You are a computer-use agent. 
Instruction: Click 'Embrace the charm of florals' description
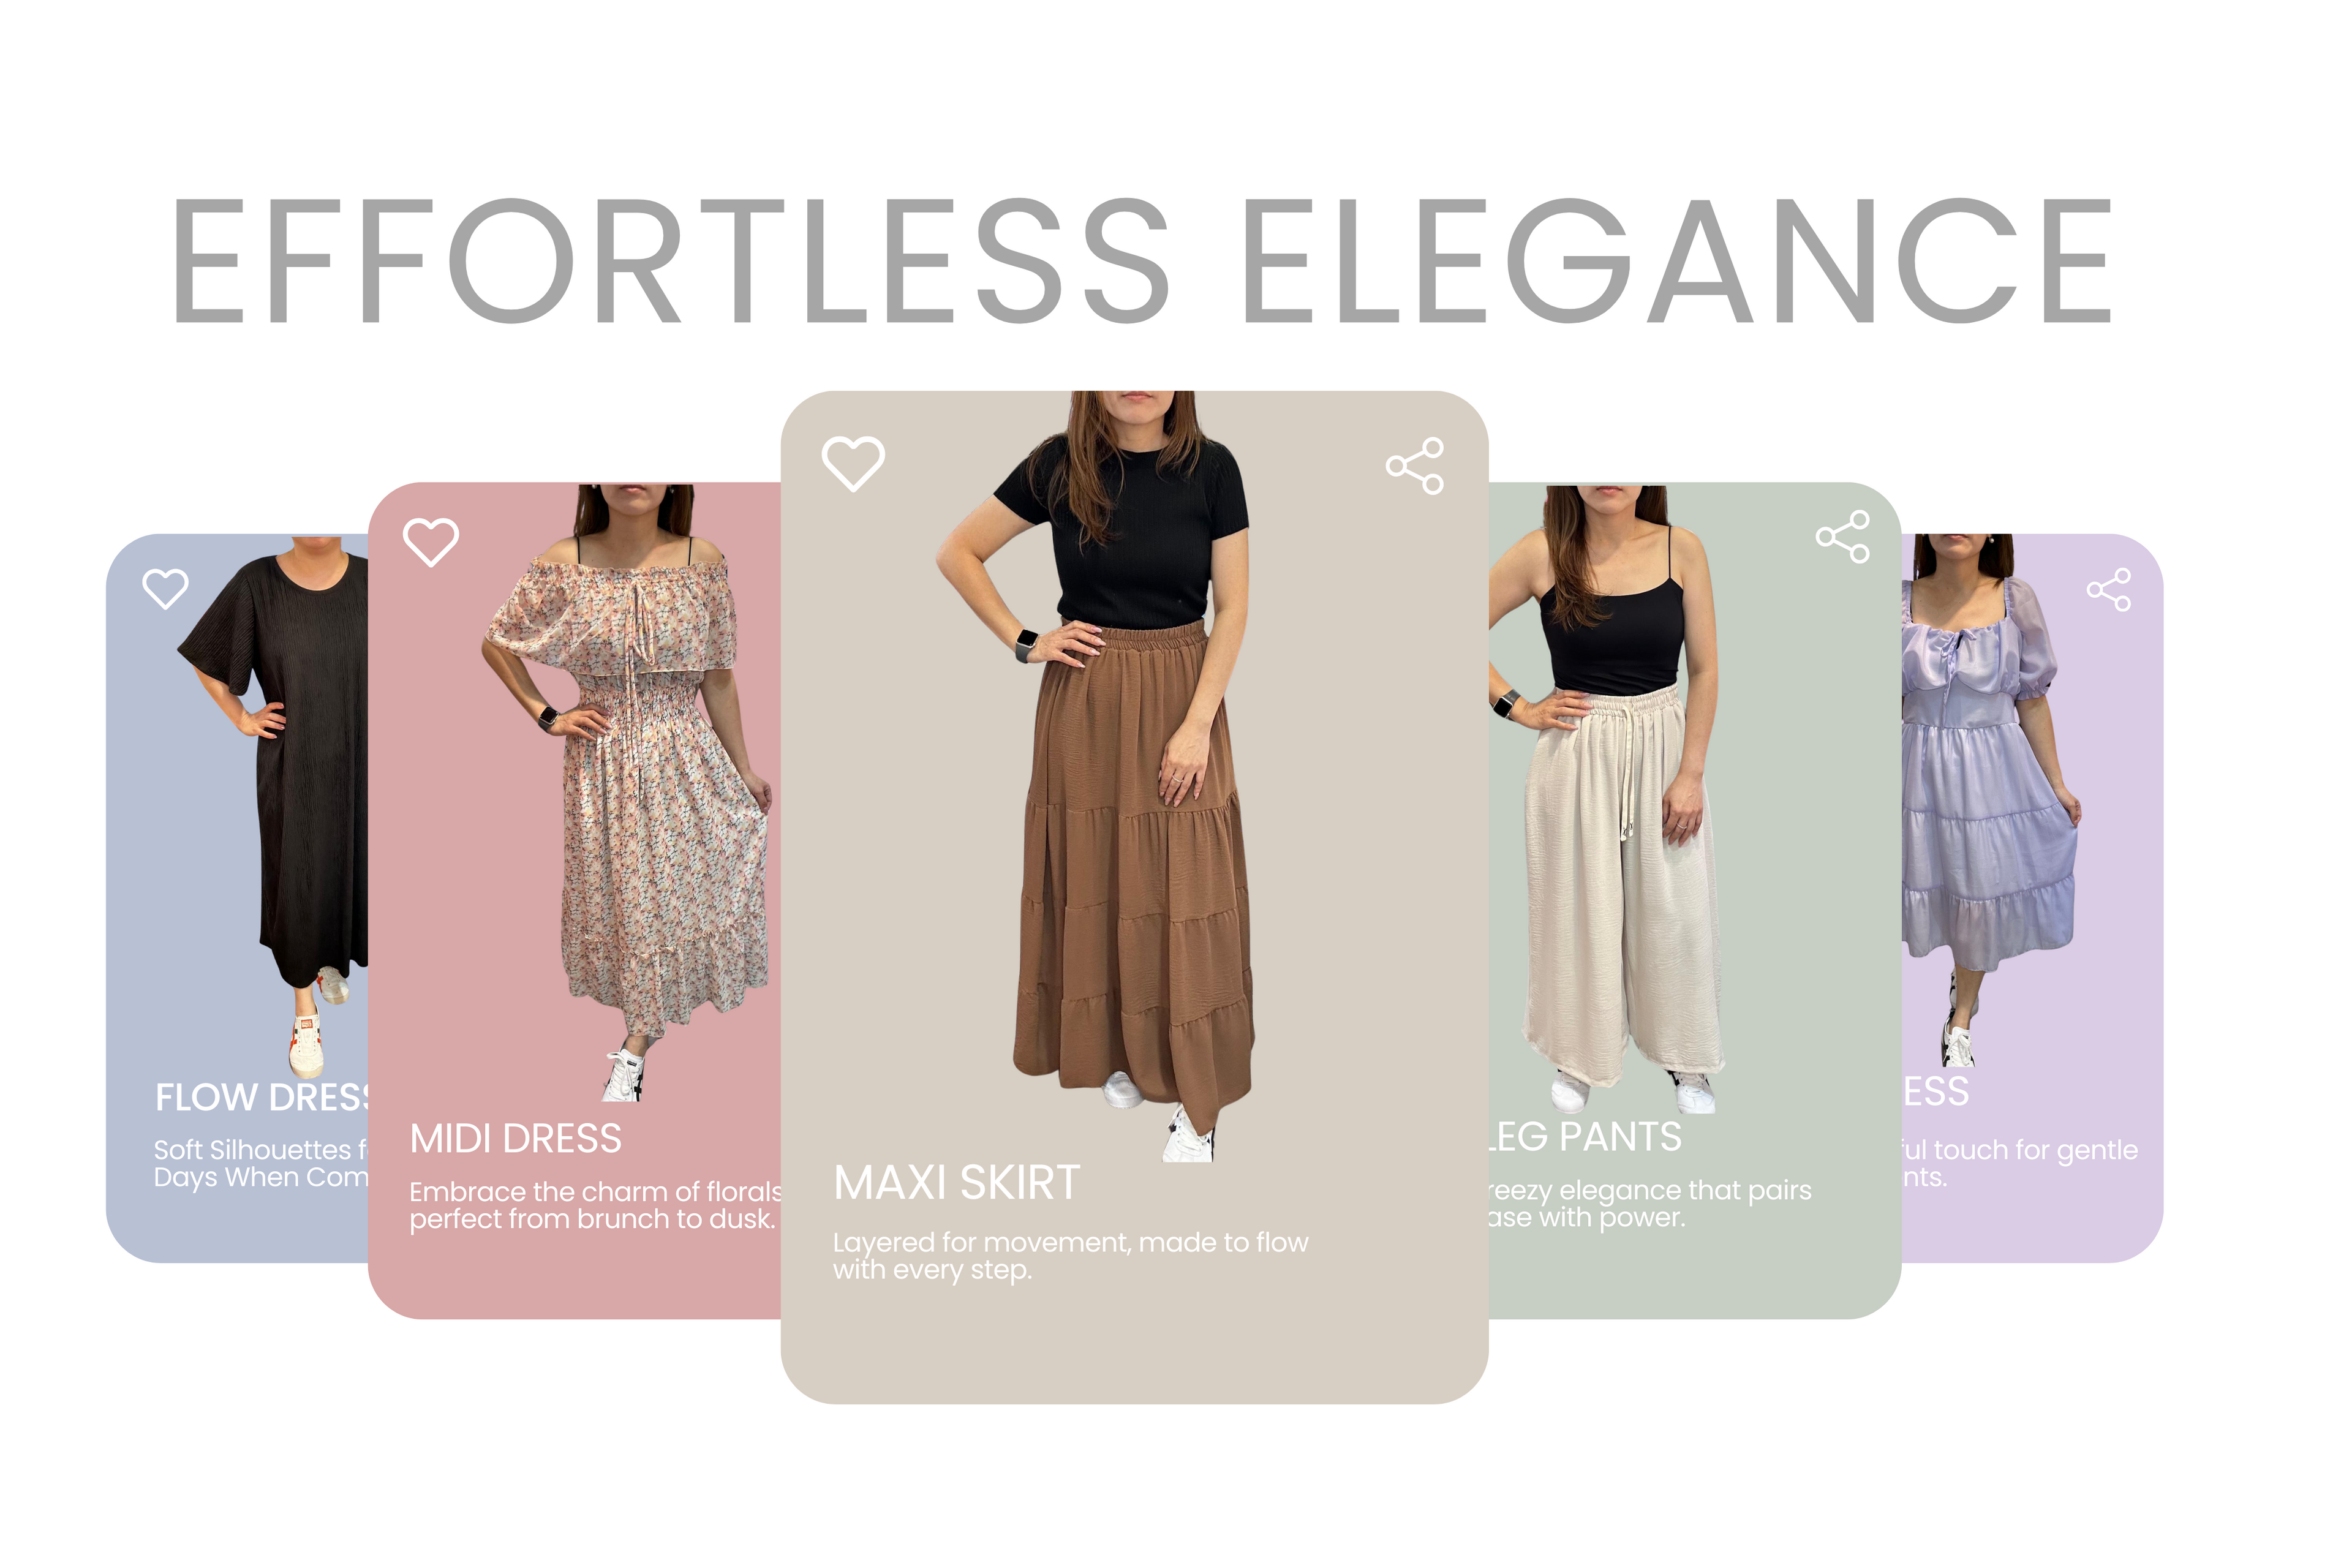[x=596, y=1205]
